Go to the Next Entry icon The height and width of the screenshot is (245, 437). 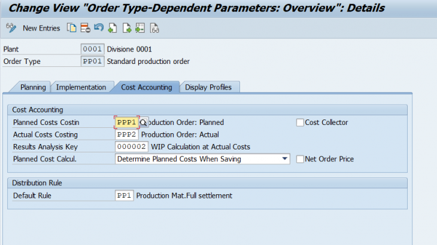click(127, 28)
